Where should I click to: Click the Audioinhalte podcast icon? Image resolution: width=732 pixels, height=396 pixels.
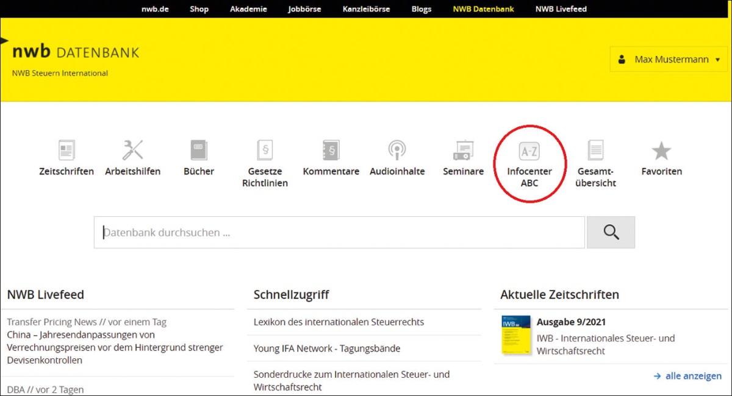(397, 150)
